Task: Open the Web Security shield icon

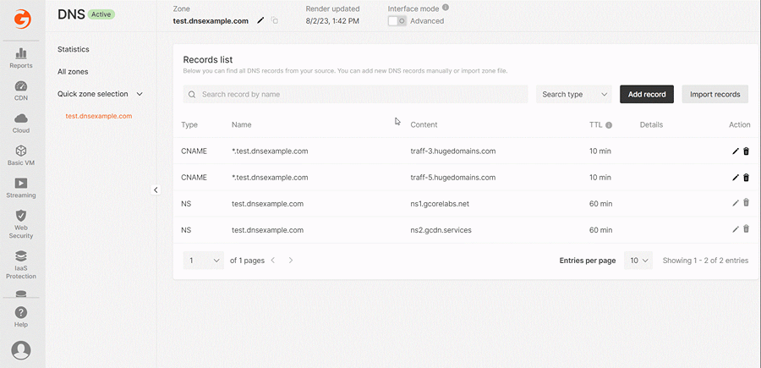Action: pyautogui.click(x=21, y=216)
